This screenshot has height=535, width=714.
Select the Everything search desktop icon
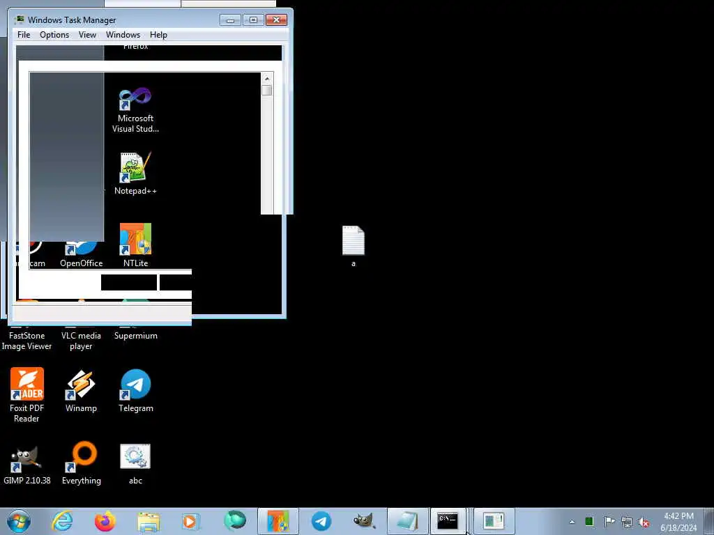[82, 457]
